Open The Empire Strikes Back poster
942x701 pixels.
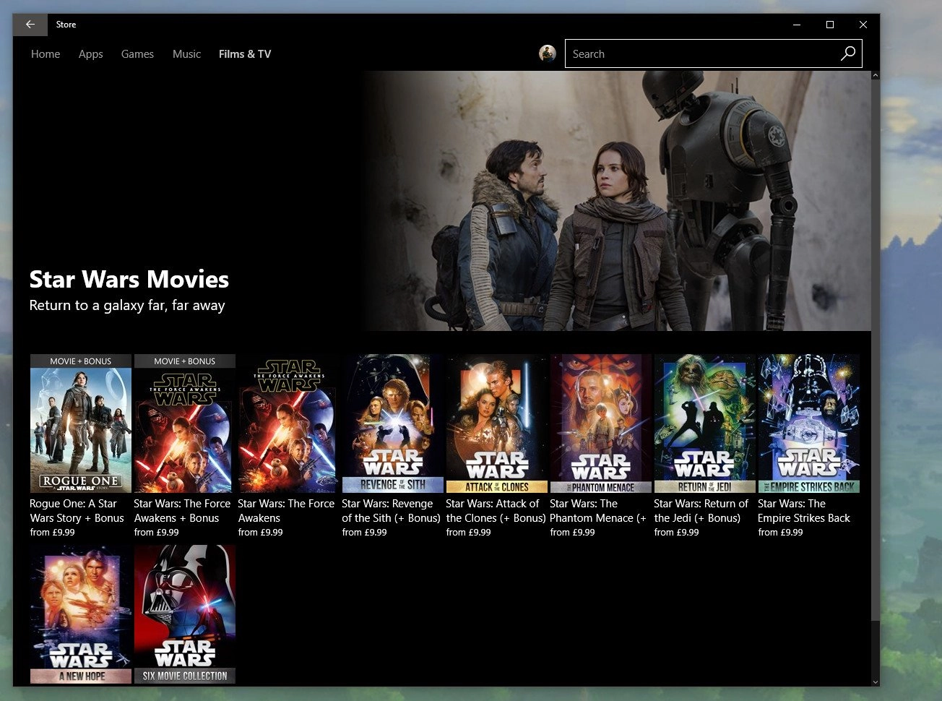[809, 423]
